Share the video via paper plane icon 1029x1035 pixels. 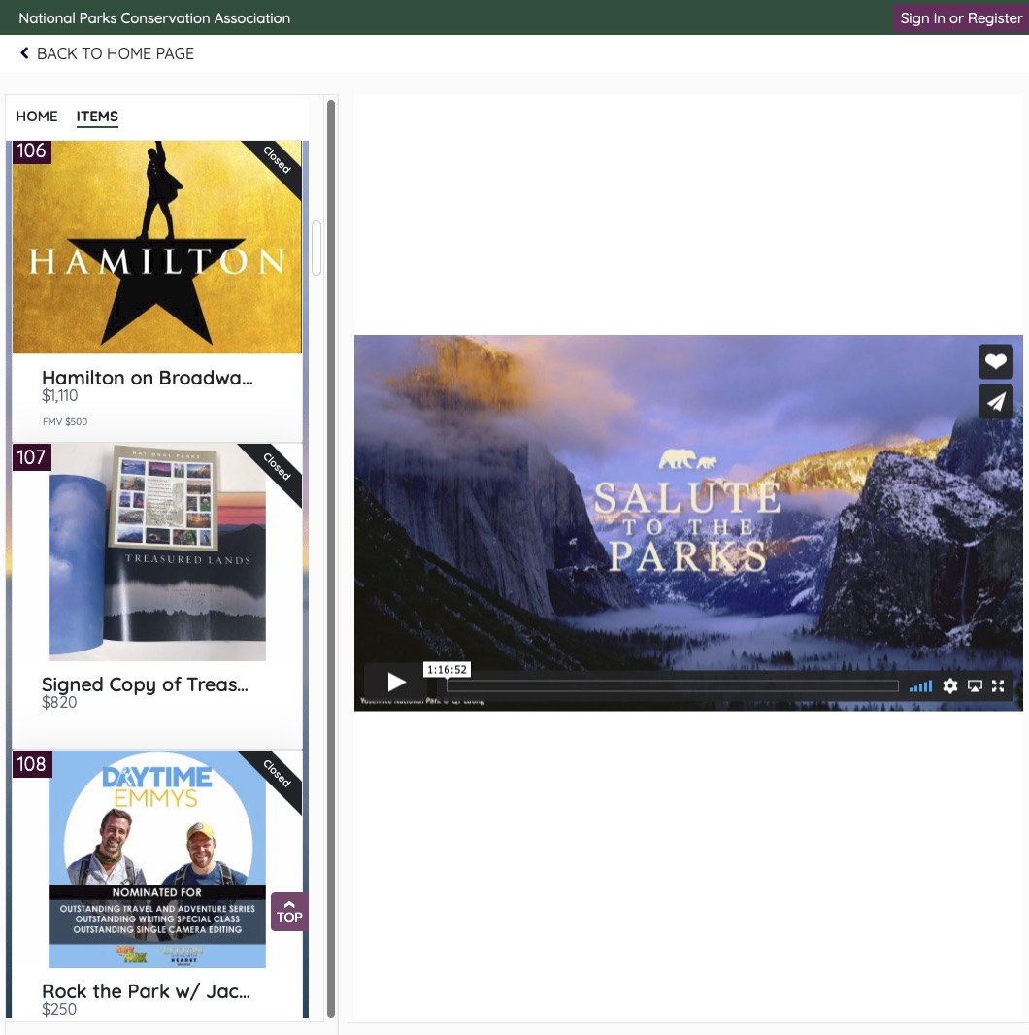[995, 401]
